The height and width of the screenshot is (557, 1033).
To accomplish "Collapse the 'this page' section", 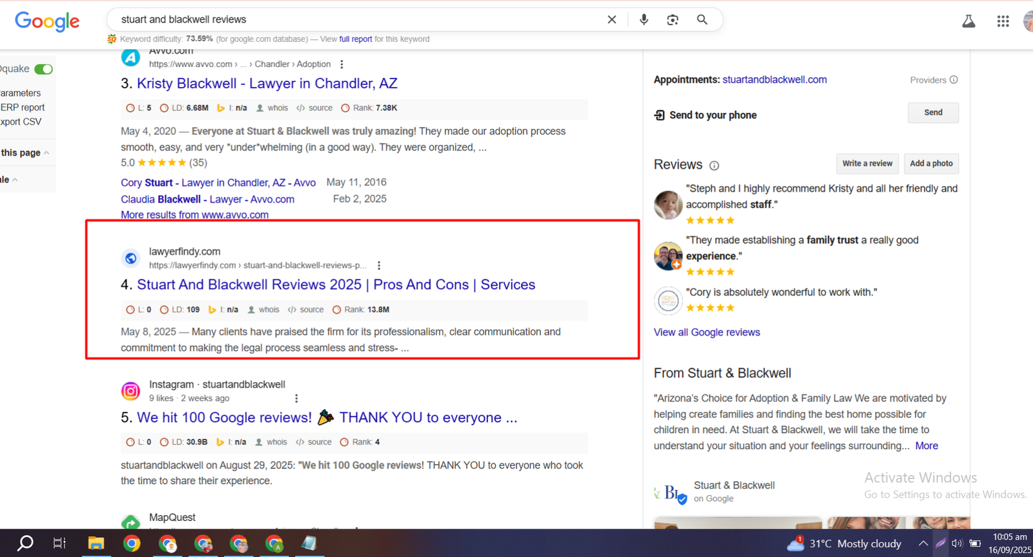I will 46,153.
